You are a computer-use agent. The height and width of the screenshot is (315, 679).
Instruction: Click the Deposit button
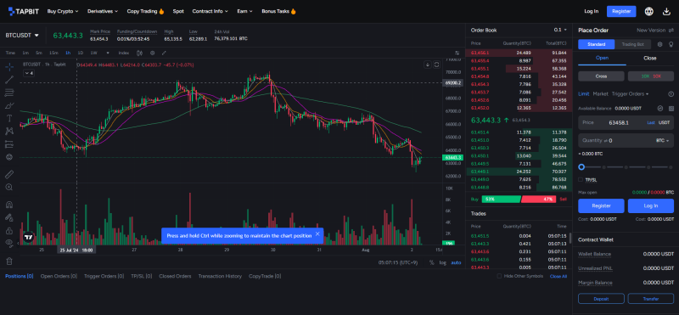601,299
